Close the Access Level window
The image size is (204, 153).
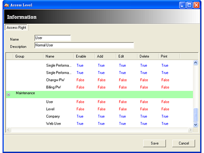(x=196, y=5)
